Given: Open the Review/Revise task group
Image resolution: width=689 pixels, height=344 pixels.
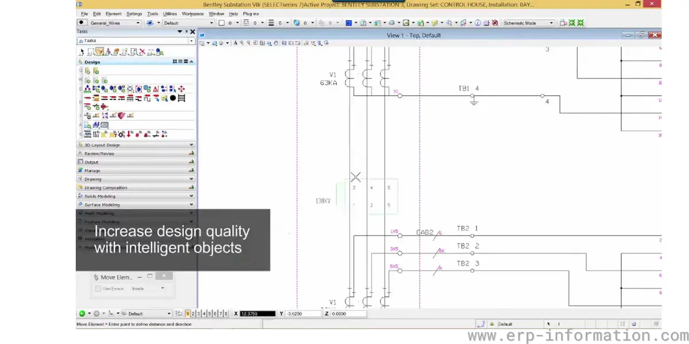Looking at the screenshot, I should point(136,154).
